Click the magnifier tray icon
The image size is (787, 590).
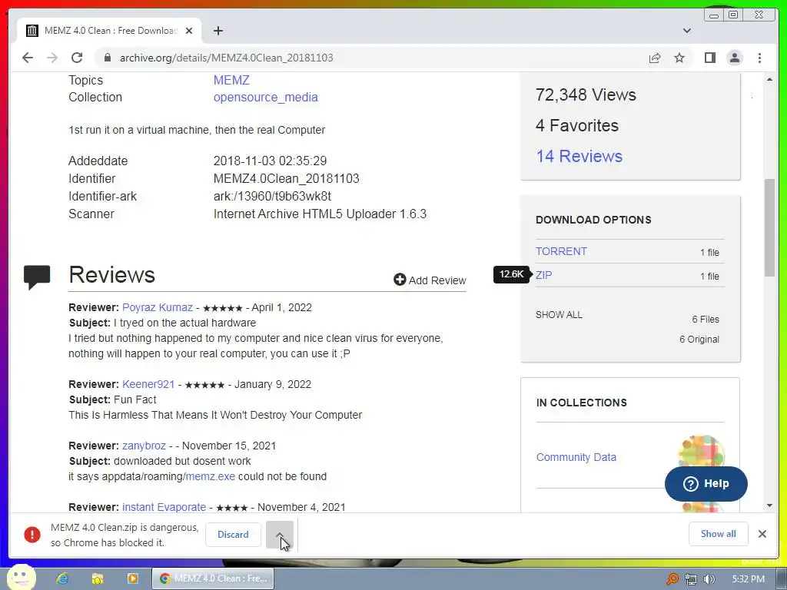point(672,579)
